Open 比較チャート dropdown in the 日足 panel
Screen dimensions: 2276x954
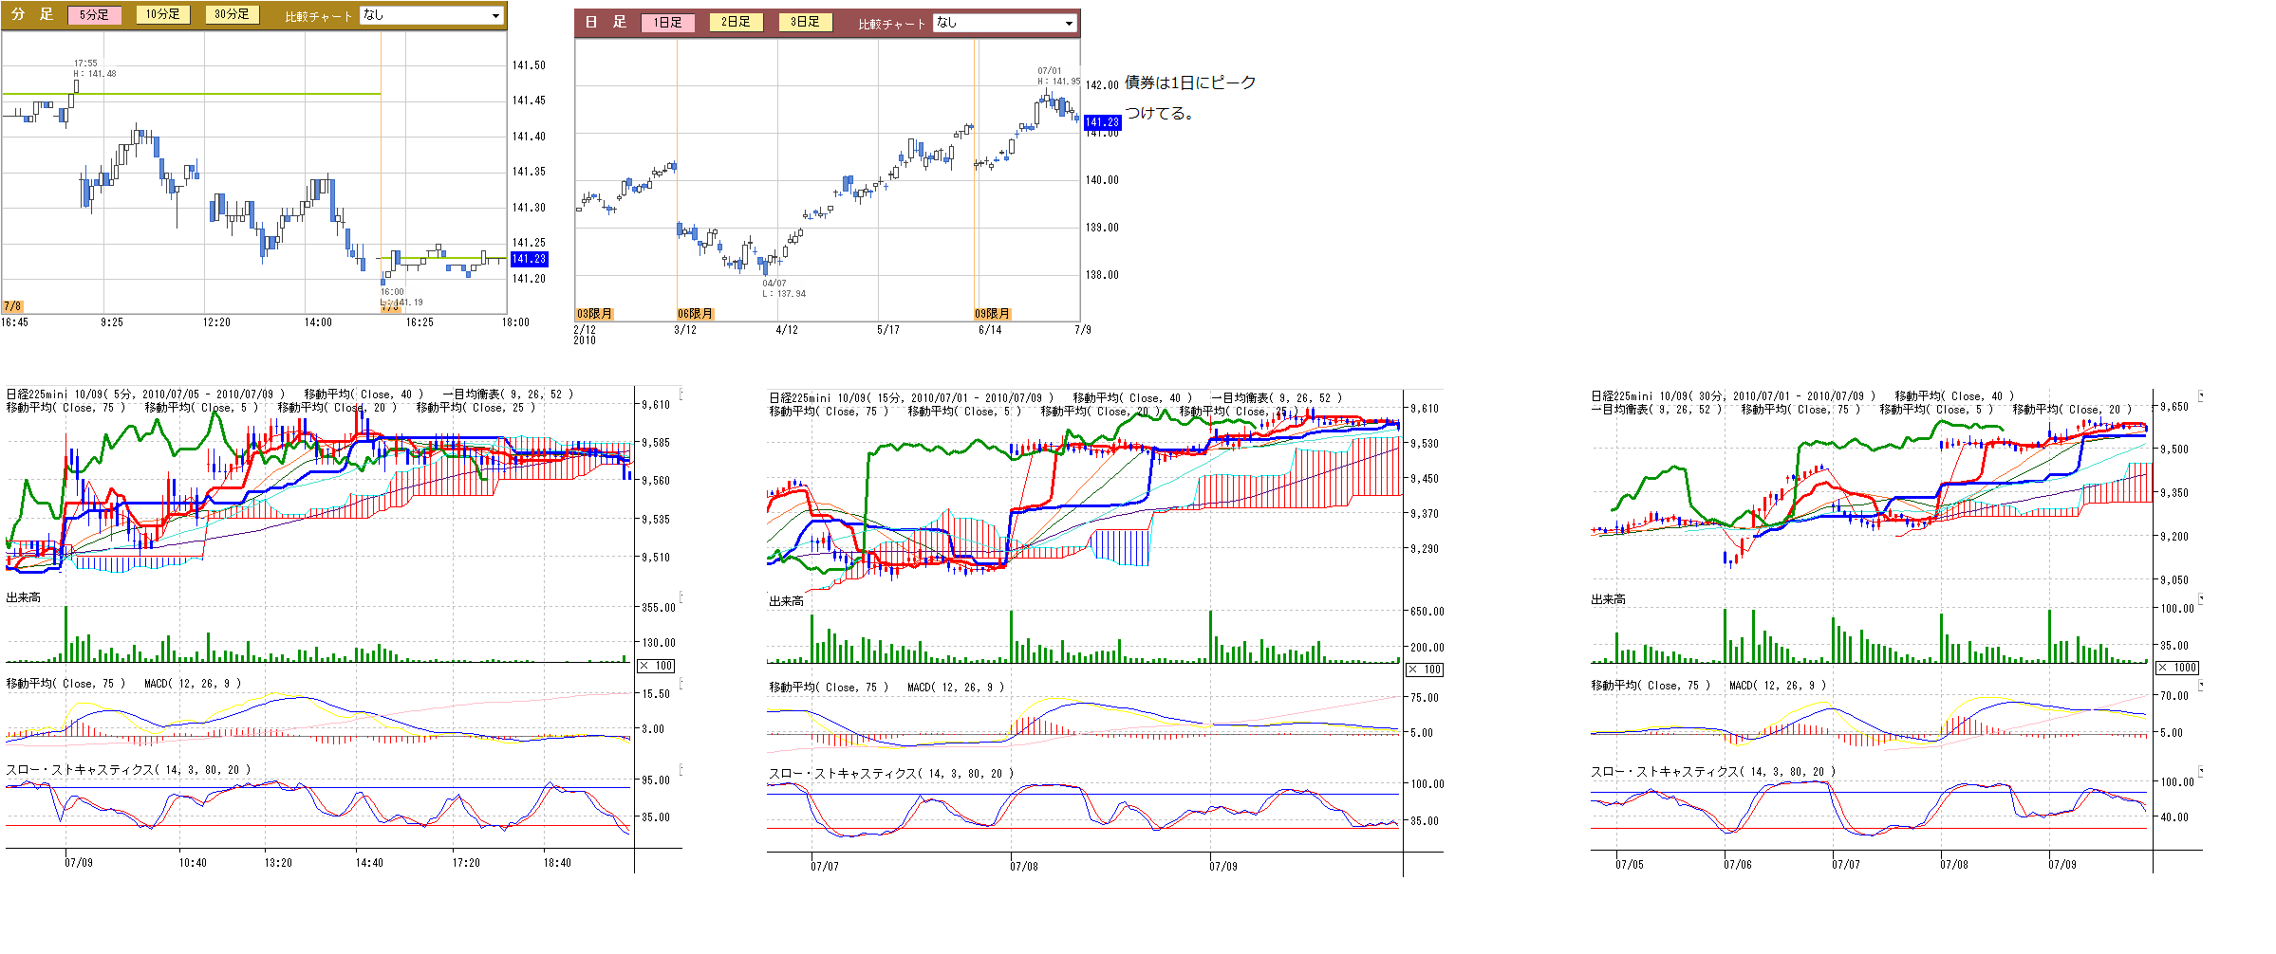click(x=1004, y=23)
